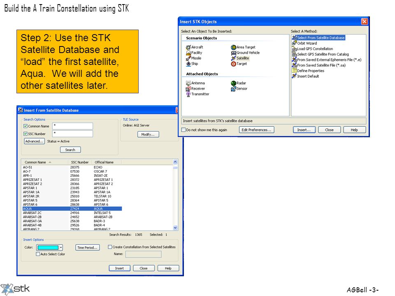
Task: Select the Ground Vehicle object icon
Action: (234, 53)
